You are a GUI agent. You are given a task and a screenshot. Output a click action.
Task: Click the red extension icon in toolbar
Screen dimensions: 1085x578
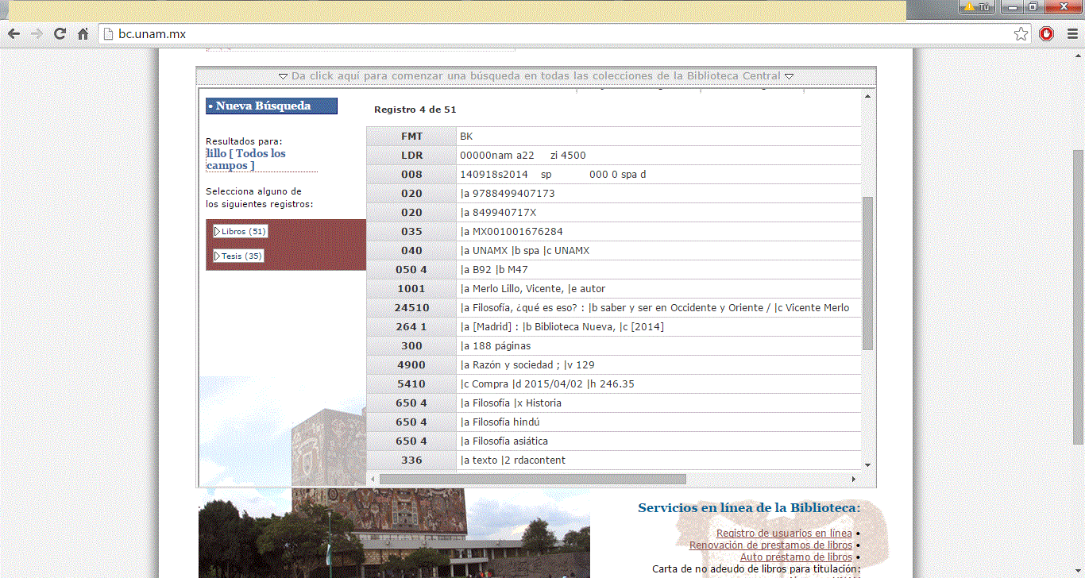pos(1046,34)
